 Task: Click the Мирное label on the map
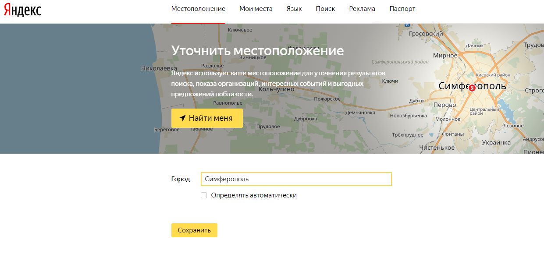tap(445, 56)
